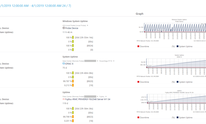Click the 119 d uptime value
The width and height of the screenshot is (206, 124).
[65, 103]
